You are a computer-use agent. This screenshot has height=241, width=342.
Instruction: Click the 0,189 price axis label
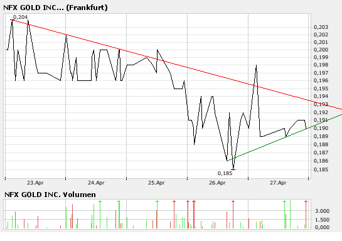tap(321, 136)
